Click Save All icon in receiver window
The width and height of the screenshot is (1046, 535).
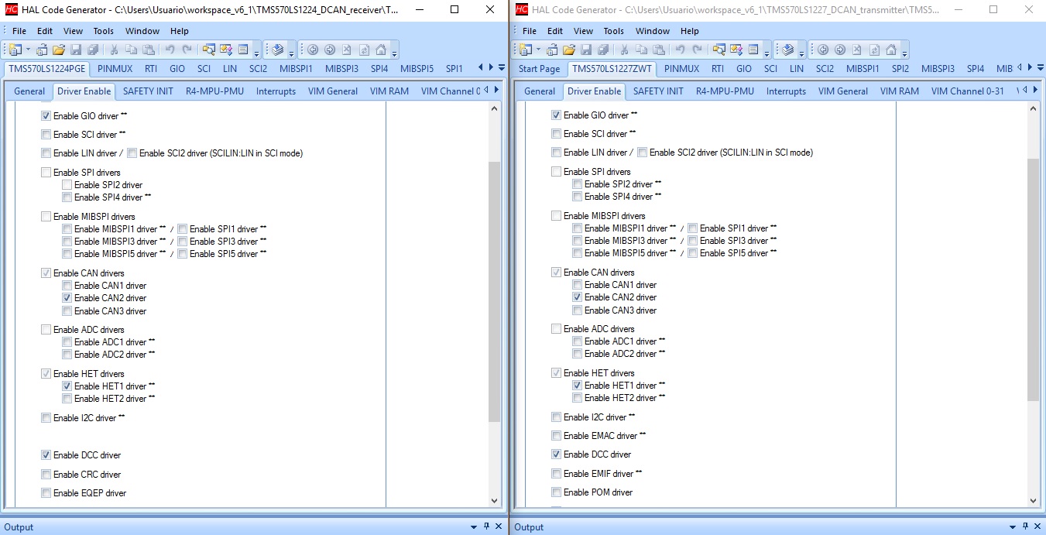93,50
